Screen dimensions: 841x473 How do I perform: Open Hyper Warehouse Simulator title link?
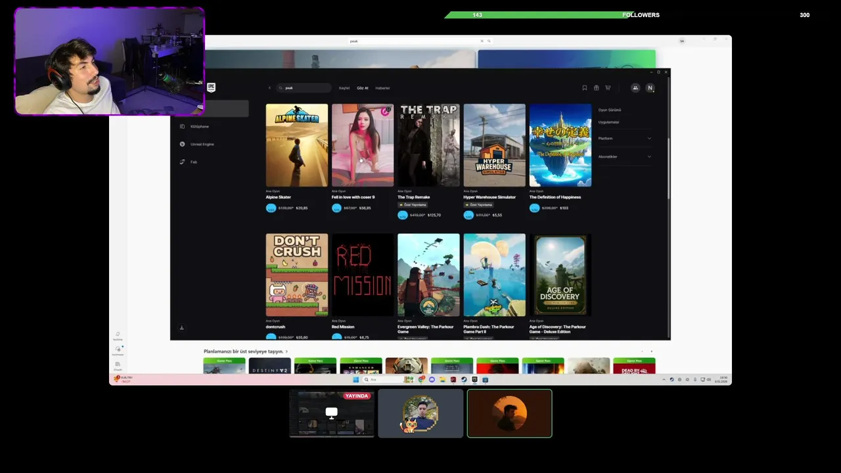coord(489,197)
